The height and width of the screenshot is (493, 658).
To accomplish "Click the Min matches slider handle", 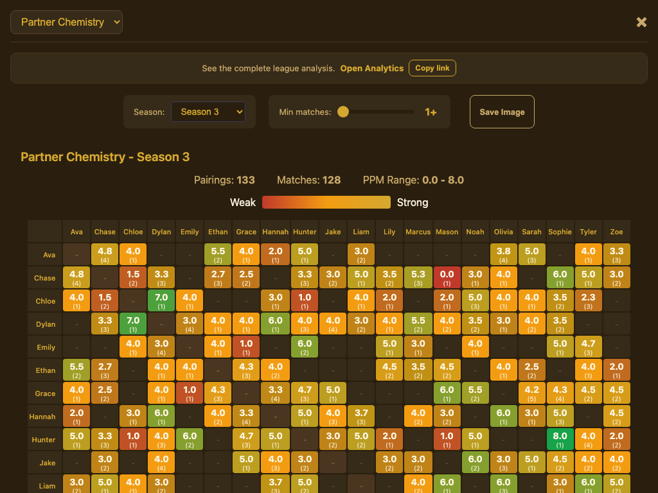I will 343,112.
